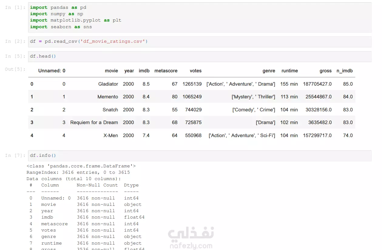Click the 'votes' table column header
This screenshot has height=250, width=382.
tap(196, 71)
